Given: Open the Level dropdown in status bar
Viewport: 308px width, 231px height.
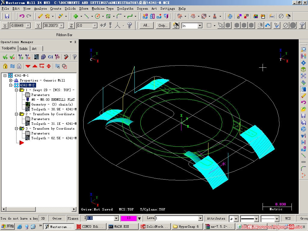Looking at the screenshot, I should coord(200,218).
